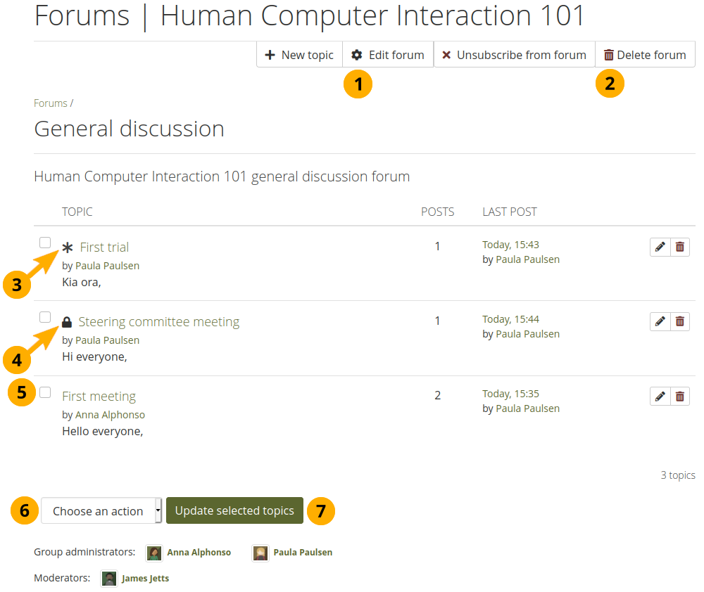Edit the Steering committee meeting topic via pencil icon
The width and height of the screenshot is (704, 592).
(660, 321)
